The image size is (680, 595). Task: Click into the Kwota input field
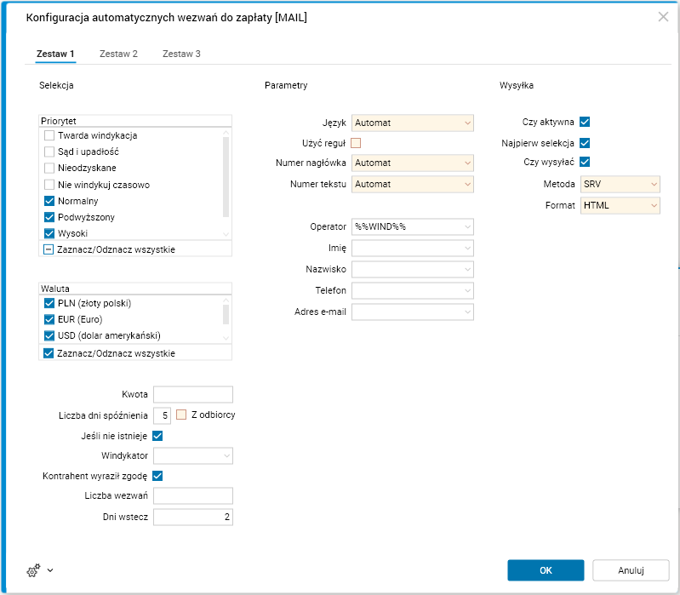coord(192,394)
